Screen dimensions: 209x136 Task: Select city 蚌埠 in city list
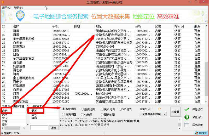tap(5, 121)
